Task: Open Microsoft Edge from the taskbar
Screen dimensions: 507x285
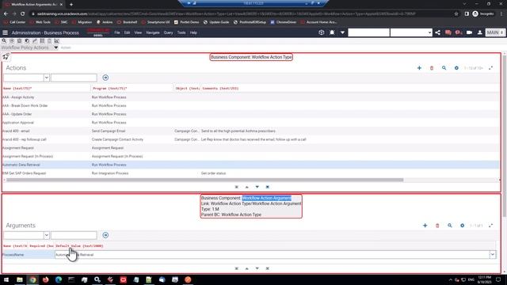Action: point(59,279)
